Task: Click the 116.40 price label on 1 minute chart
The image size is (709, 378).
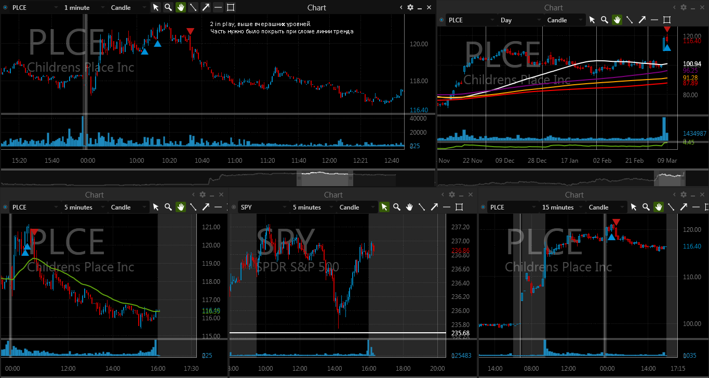Action: tap(419, 110)
